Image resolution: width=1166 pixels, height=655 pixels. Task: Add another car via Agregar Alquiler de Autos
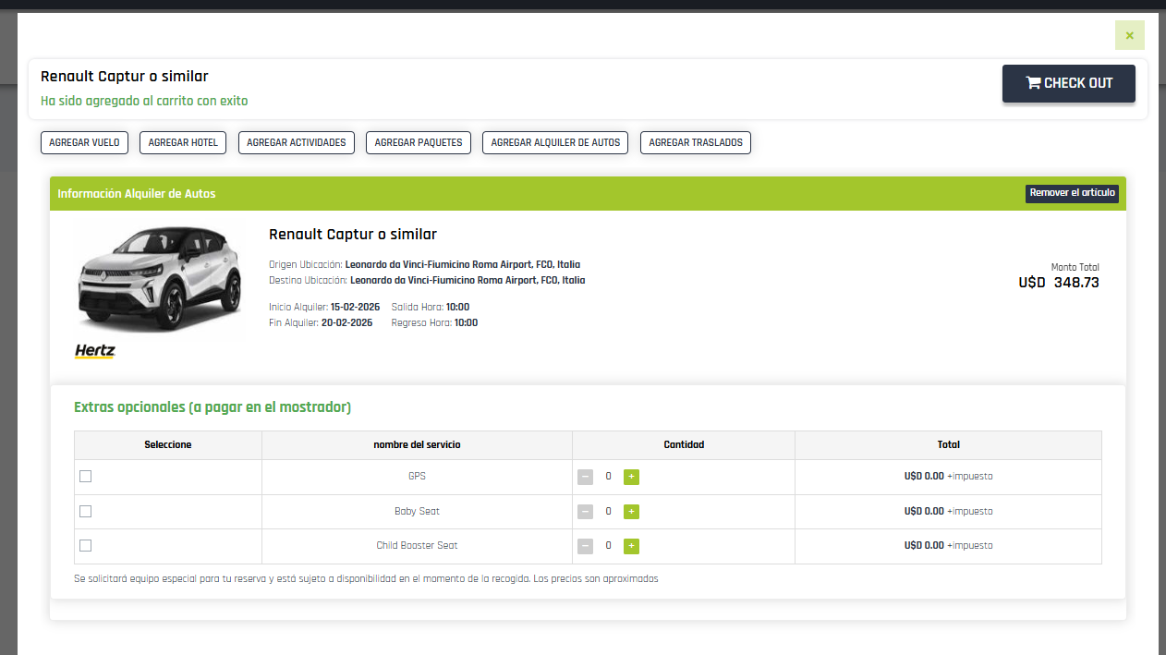tap(555, 142)
